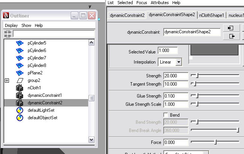Click the nCloth1 node icon
Image resolution: width=244 pixels, height=154 pixels.
click(19, 88)
